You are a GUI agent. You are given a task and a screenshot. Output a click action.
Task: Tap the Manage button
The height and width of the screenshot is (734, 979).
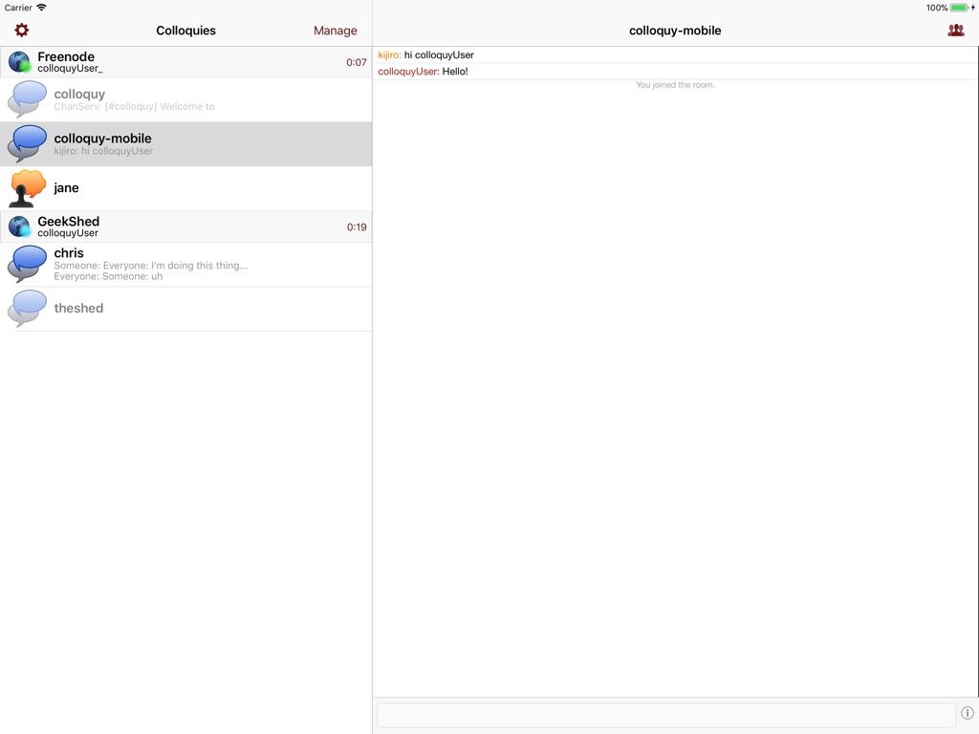coord(336,31)
